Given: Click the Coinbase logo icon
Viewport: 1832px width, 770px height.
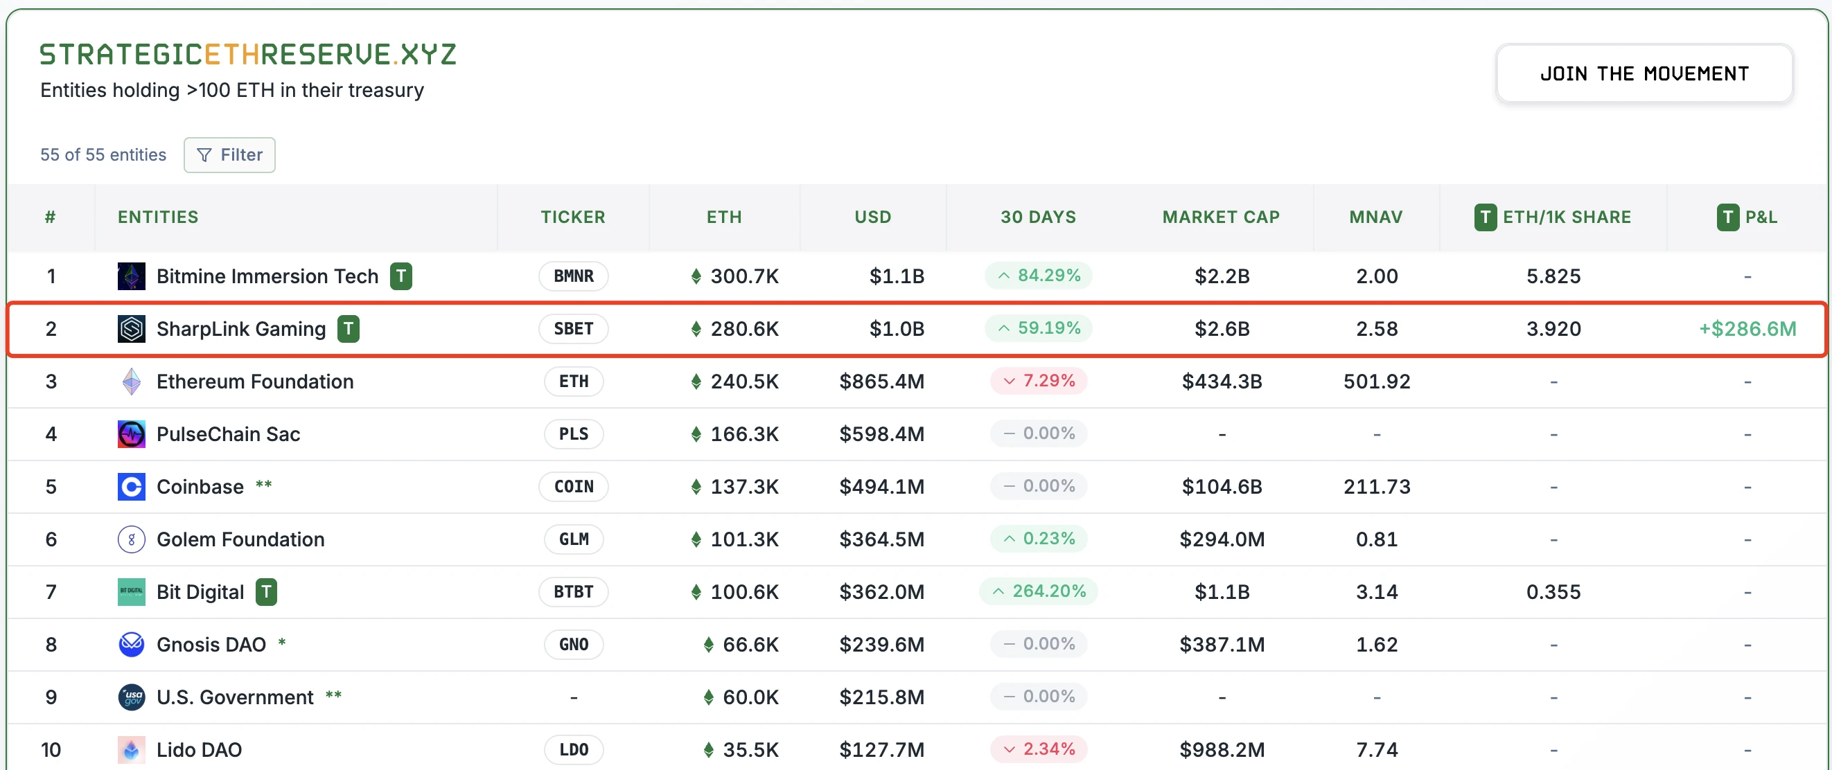Looking at the screenshot, I should click(131, 486).
